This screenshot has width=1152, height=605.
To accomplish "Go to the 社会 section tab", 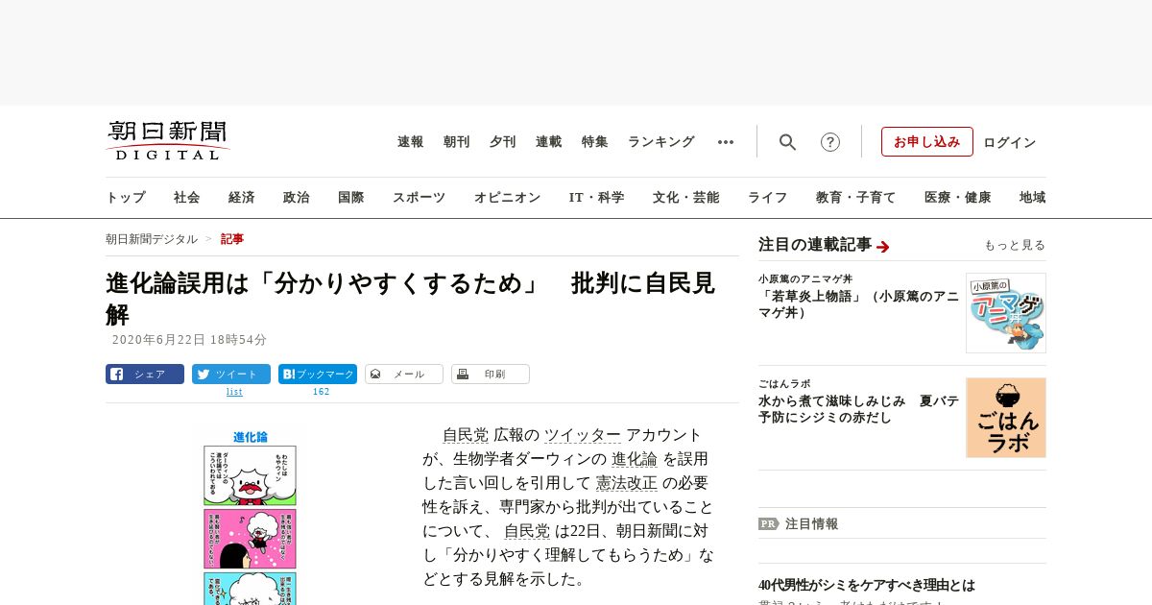I will click(187, 198).
